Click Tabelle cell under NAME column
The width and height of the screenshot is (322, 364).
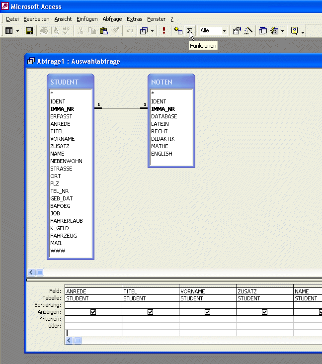click(308, 298)
